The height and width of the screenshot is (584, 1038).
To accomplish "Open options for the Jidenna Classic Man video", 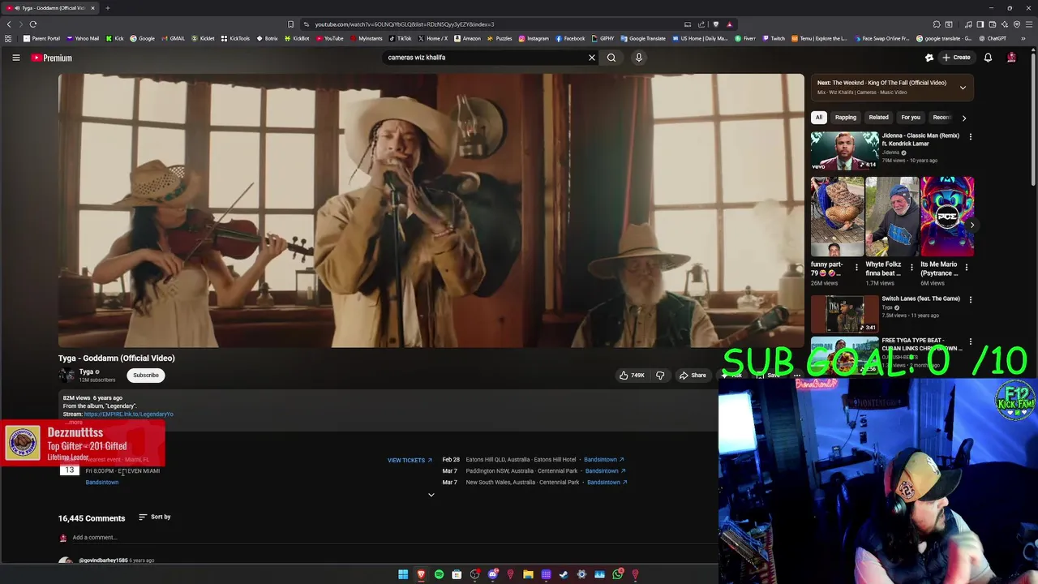I will point(970,137).
